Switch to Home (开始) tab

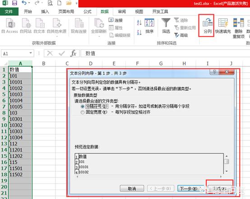click(28, 11)
